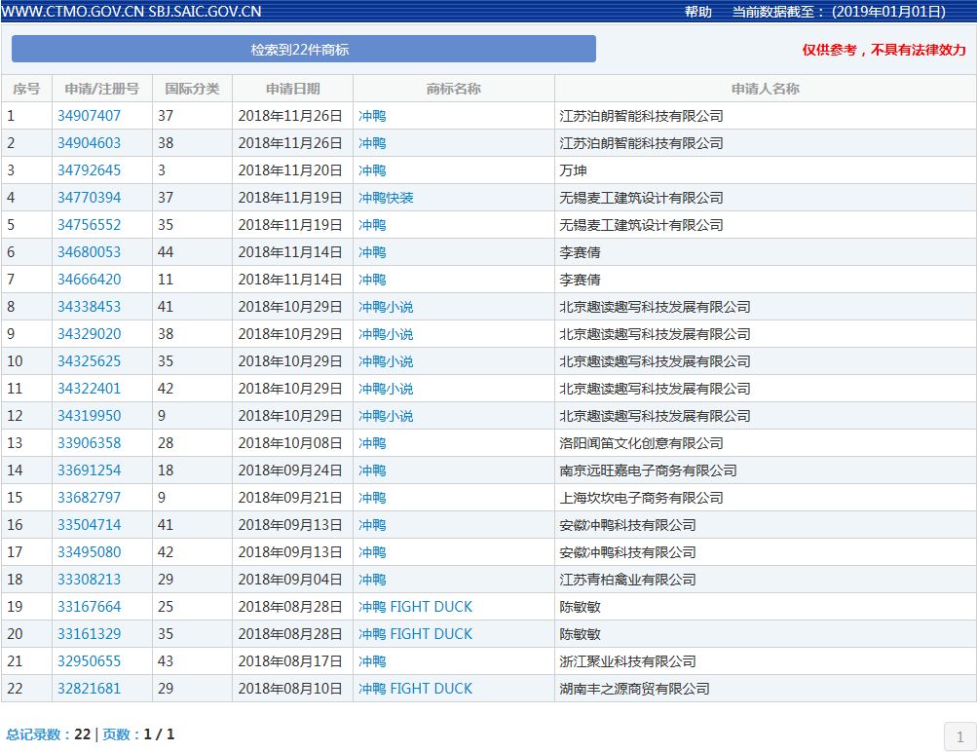Click the 申请日期 column header

[293, 89]
